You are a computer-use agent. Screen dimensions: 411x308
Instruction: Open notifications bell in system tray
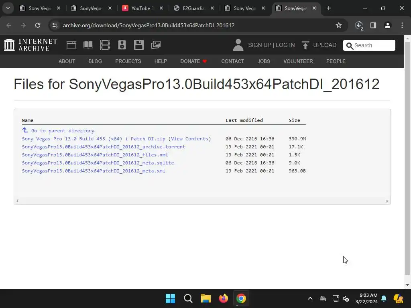click(x=384, y=298)
